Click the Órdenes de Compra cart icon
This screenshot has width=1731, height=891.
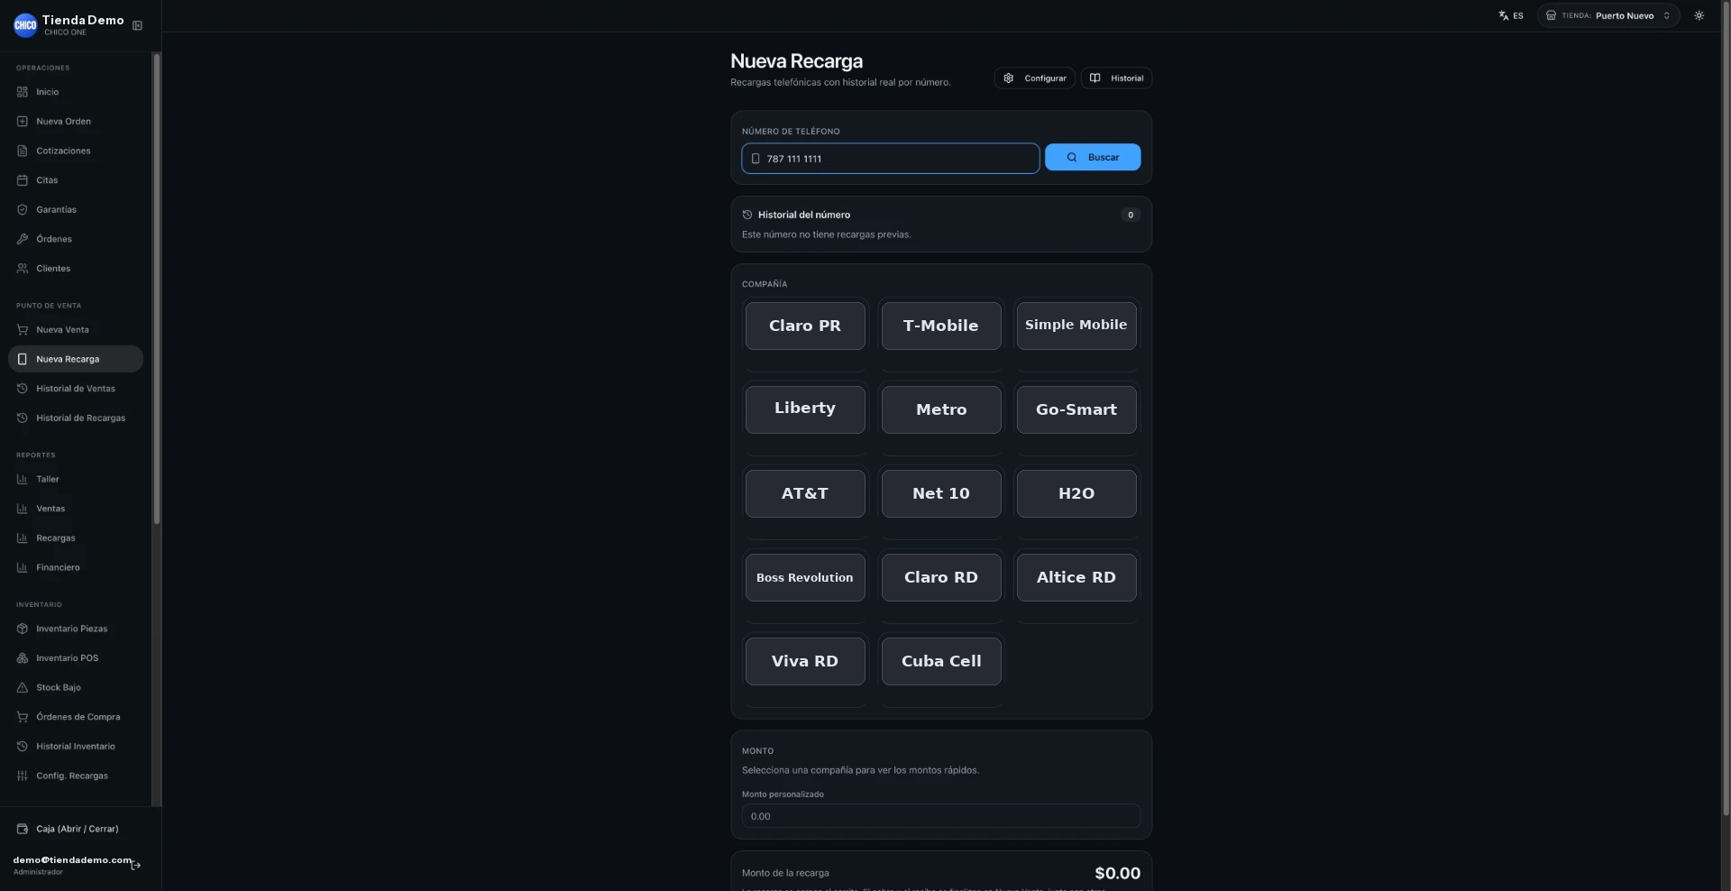(x=23, y=717)
